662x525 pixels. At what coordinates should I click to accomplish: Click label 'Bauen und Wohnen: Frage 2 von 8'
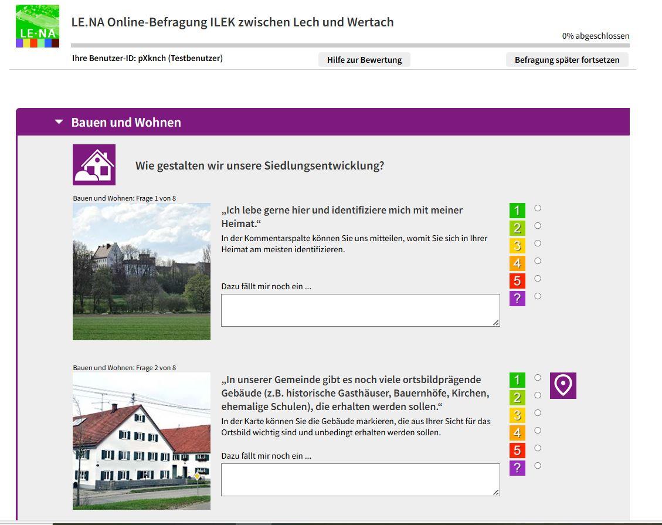tap(124, 367)
